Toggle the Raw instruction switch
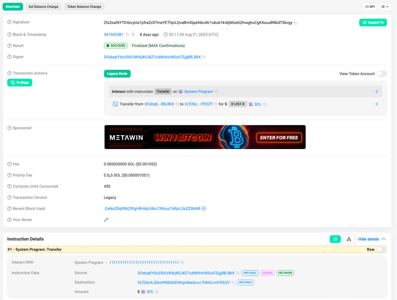Viewport: 397px width, 300px height. point(382,249)
